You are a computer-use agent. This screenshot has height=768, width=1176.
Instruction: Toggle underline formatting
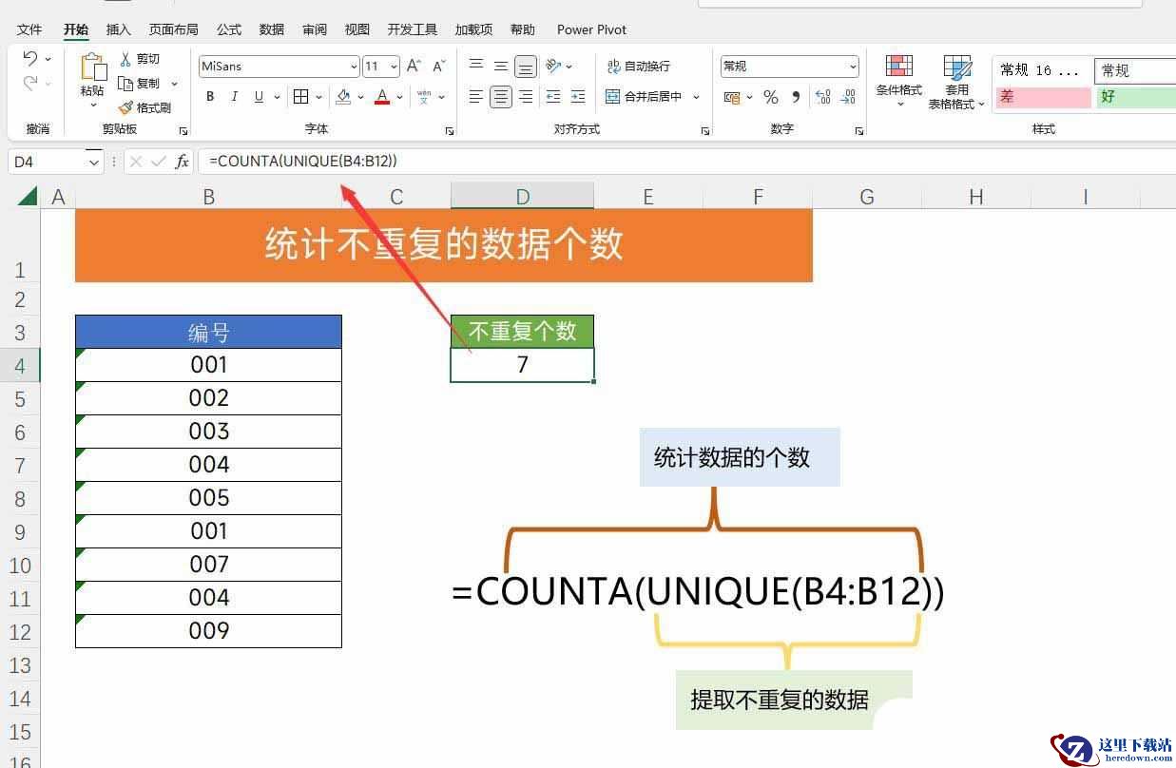[260, 97]
